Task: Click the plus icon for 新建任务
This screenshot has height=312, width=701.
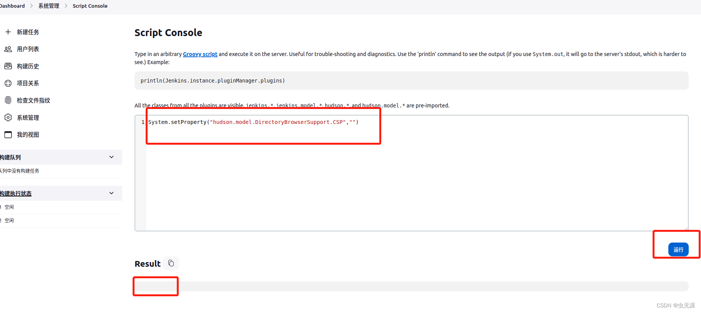Action: [x=8, y=32]
